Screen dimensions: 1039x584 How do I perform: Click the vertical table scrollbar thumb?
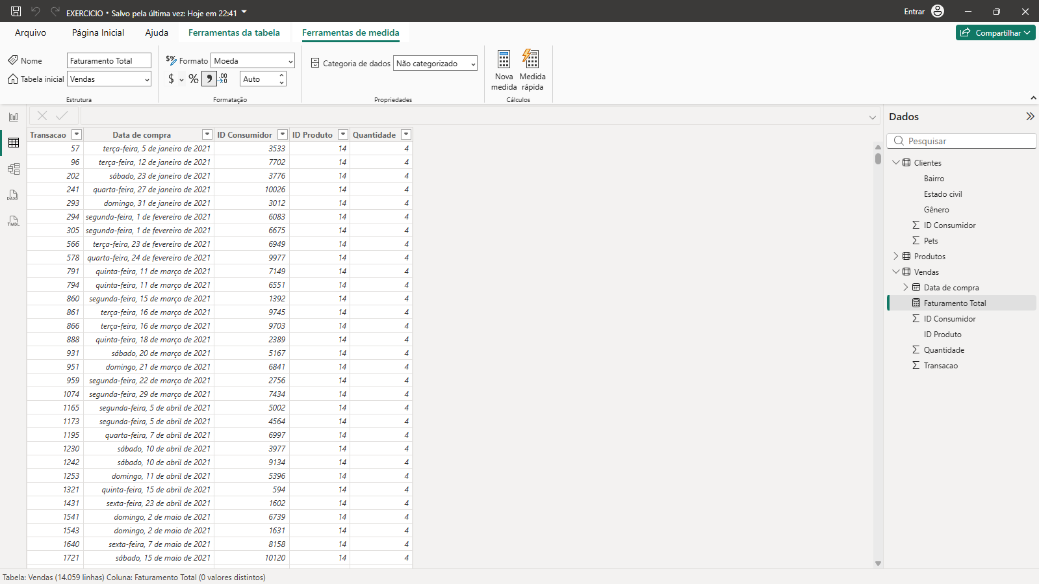pos(878,159)
